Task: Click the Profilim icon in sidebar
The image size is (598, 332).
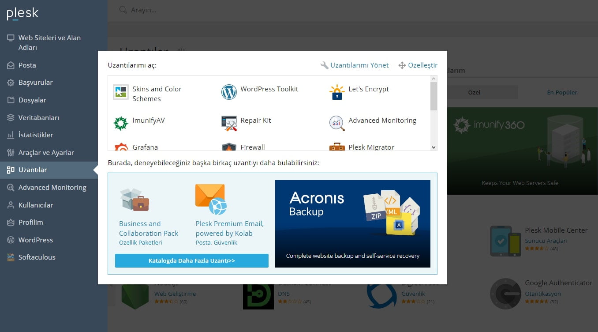Action: pyautogui.click(x=11, y=223)
